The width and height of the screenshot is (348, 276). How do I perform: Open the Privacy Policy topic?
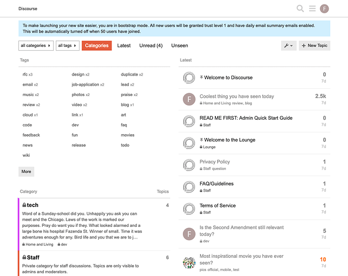pyautogui.click(x=215, y=162)
